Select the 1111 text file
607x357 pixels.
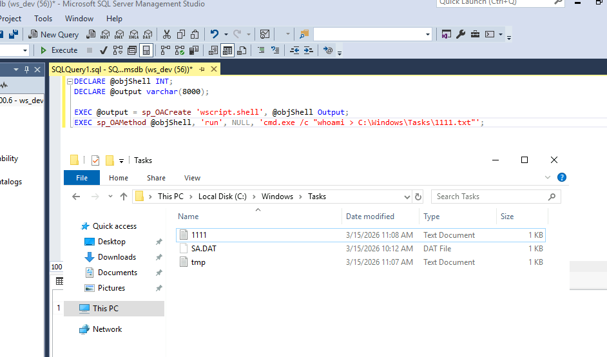[361, 235]
